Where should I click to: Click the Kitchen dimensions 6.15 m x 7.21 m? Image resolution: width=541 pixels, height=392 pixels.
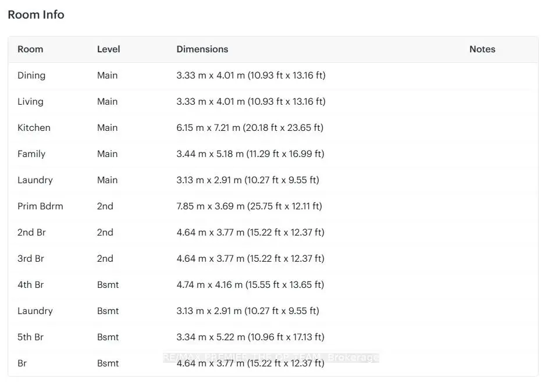250,128
